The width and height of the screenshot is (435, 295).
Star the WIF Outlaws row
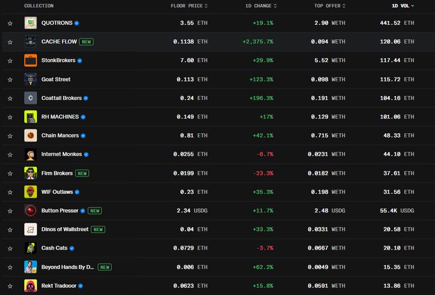point(10,192)
